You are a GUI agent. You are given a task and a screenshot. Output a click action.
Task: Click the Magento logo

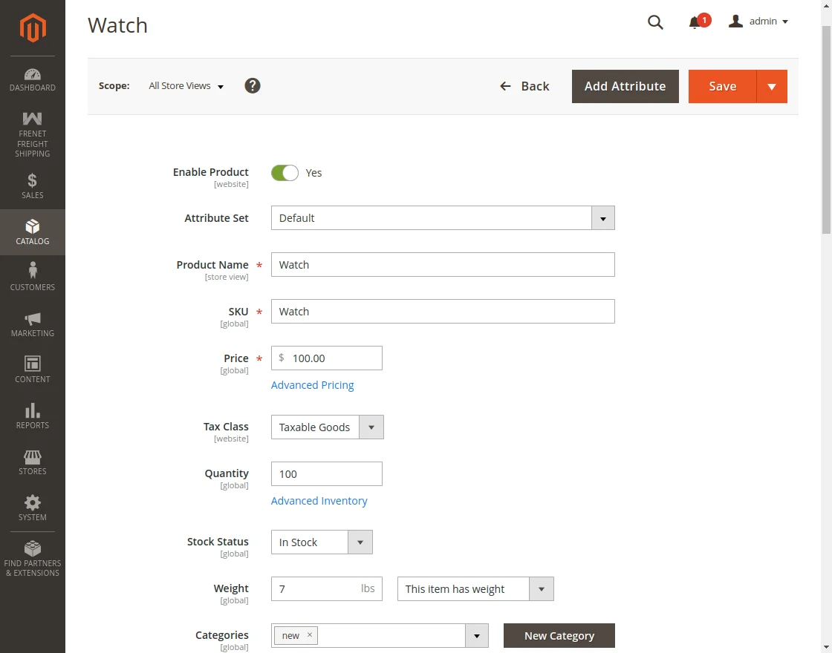pos(32,28)
